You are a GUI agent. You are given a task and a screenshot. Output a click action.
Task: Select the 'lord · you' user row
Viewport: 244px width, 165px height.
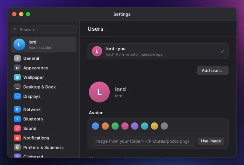[x=158, y=51]
